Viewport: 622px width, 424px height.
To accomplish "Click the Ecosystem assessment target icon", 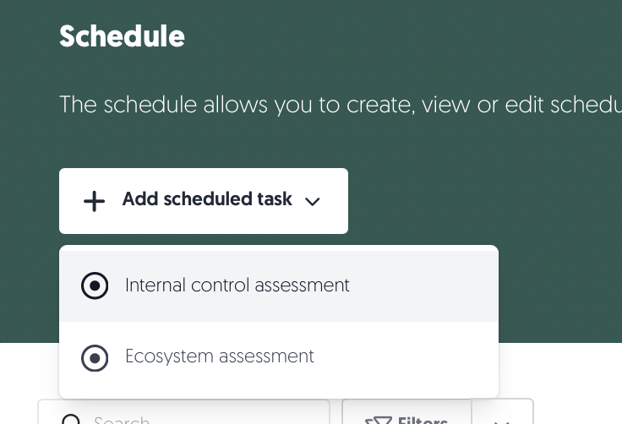I will [x=95, y=358].
